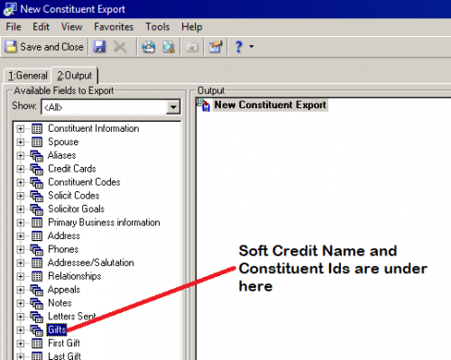
Task: Click the preview magnifier icon in the toolbar
Action: [169, 47]
